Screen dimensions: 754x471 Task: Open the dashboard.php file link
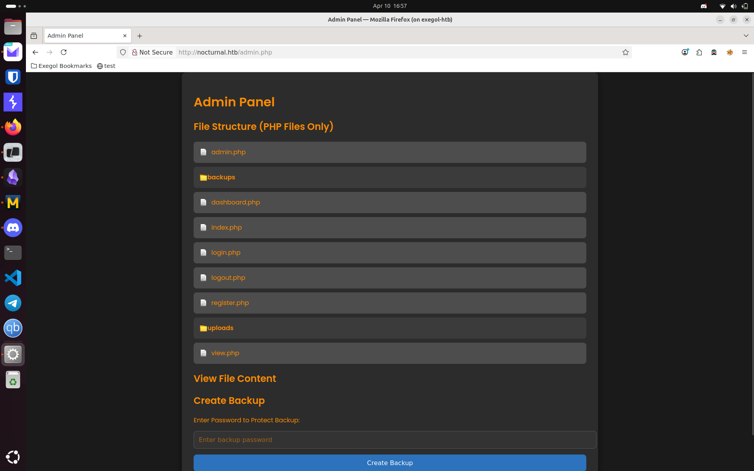235,203
